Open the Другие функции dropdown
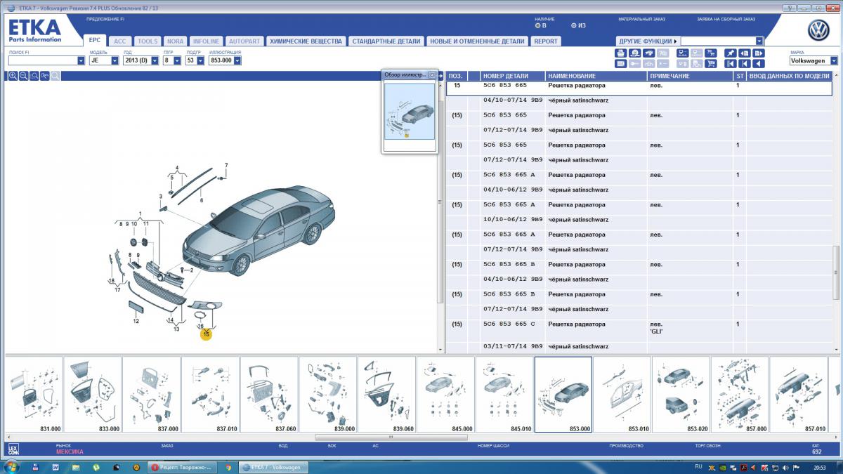 [759, 41]
